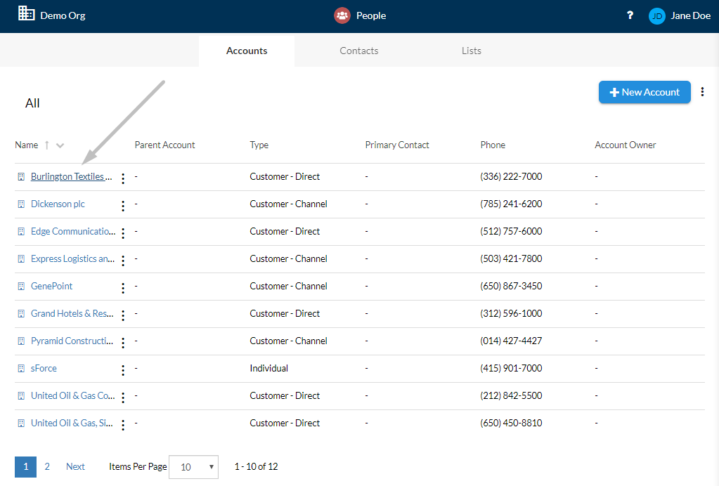Click the Name column header
The width and height of the screenshot is (719, 486).
coord(26,145)
